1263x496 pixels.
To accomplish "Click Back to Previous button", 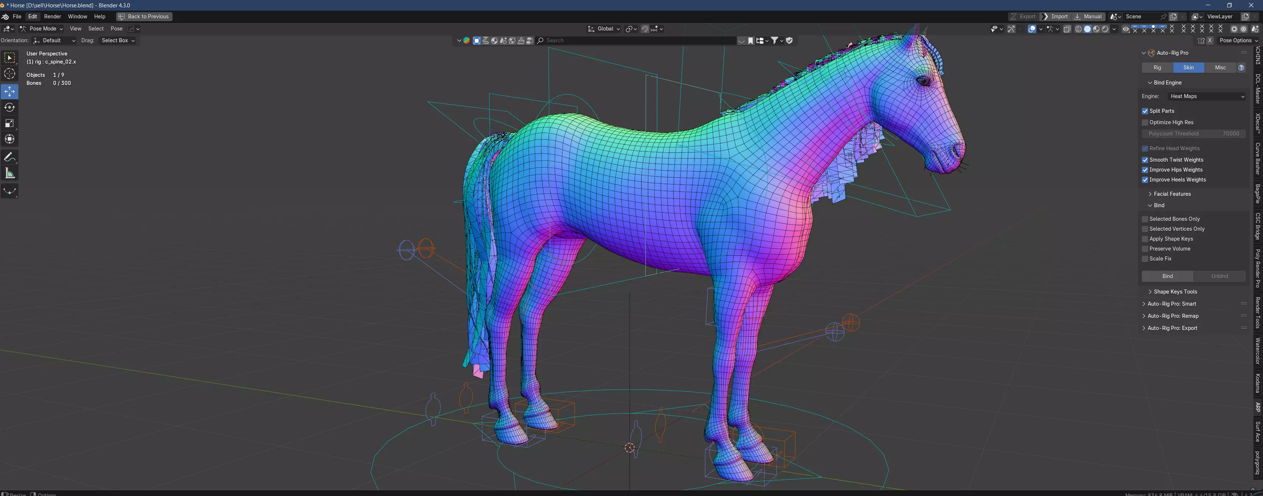I will click(144, 17).
